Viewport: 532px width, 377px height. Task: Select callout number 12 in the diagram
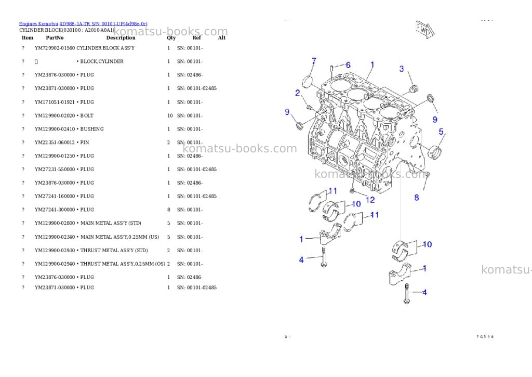coord(370,200)
